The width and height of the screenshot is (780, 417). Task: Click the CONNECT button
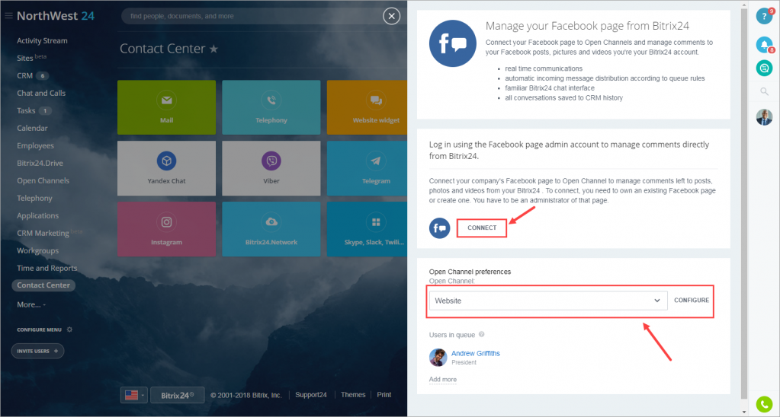coord(482,228)
